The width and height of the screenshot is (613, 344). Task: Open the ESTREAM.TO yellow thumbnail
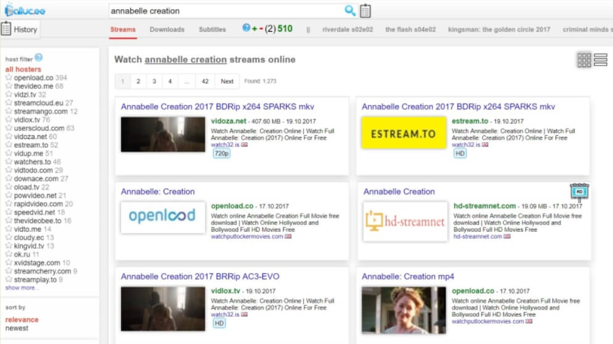404,133
